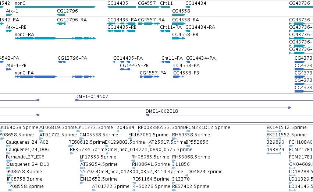313x192 pixels.
Task: Select EST EK167061.5prime
Action: click(148, 135)
